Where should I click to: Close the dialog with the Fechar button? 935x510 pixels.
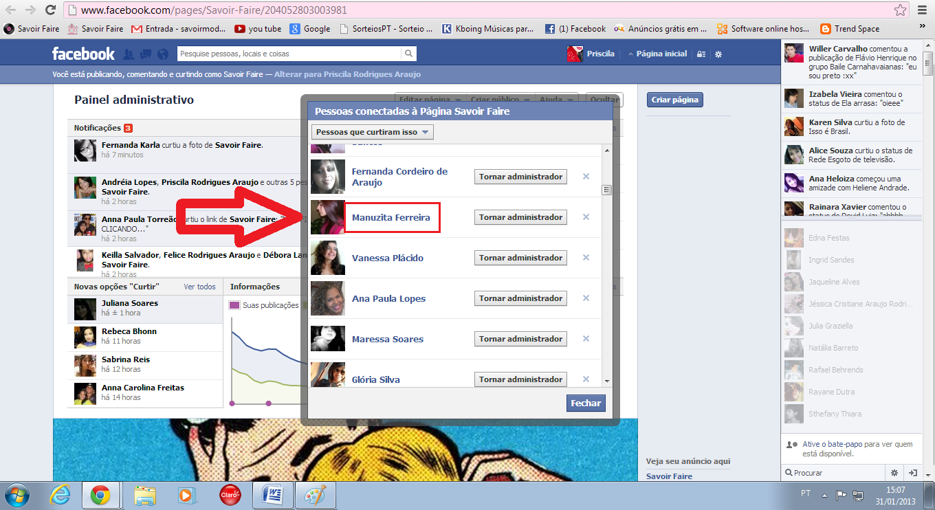tap(586, 403)
